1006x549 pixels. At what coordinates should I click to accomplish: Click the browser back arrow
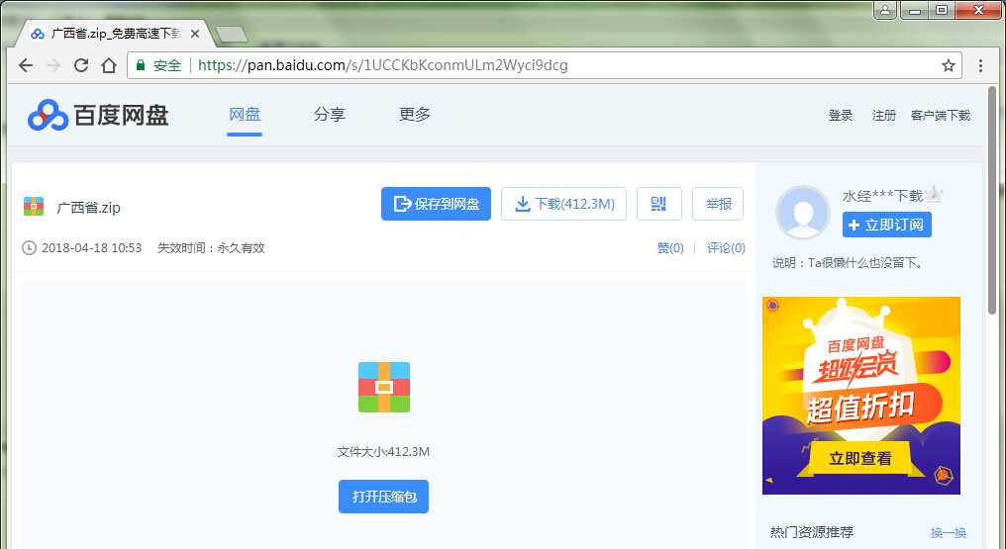[x=26, y=65]
